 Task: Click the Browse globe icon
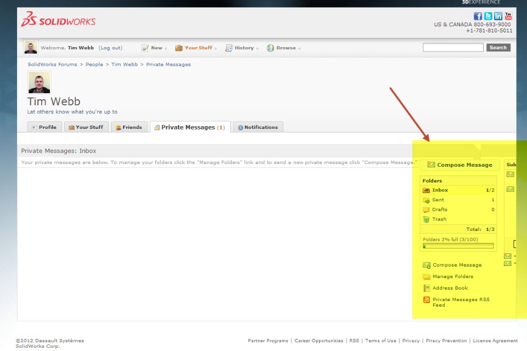pyautogui.click(x=271, y=48)
